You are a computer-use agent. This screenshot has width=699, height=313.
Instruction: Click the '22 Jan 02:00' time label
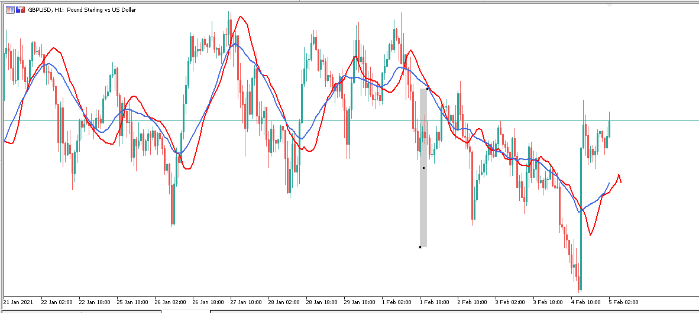click(57, 302)
